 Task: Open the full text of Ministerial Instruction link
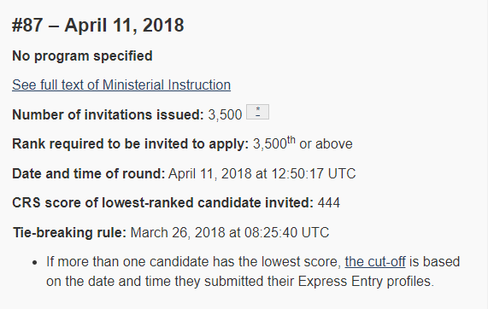tap(121, 85)
